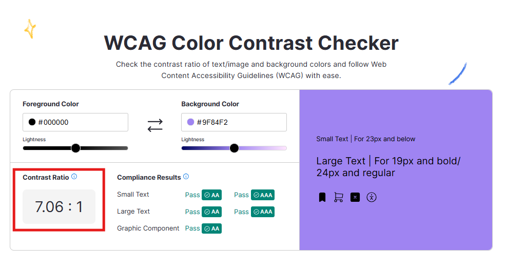Click the bookmark icon in the preview
The width and height of the screenshot is (525, 267).
coord(322,197)
